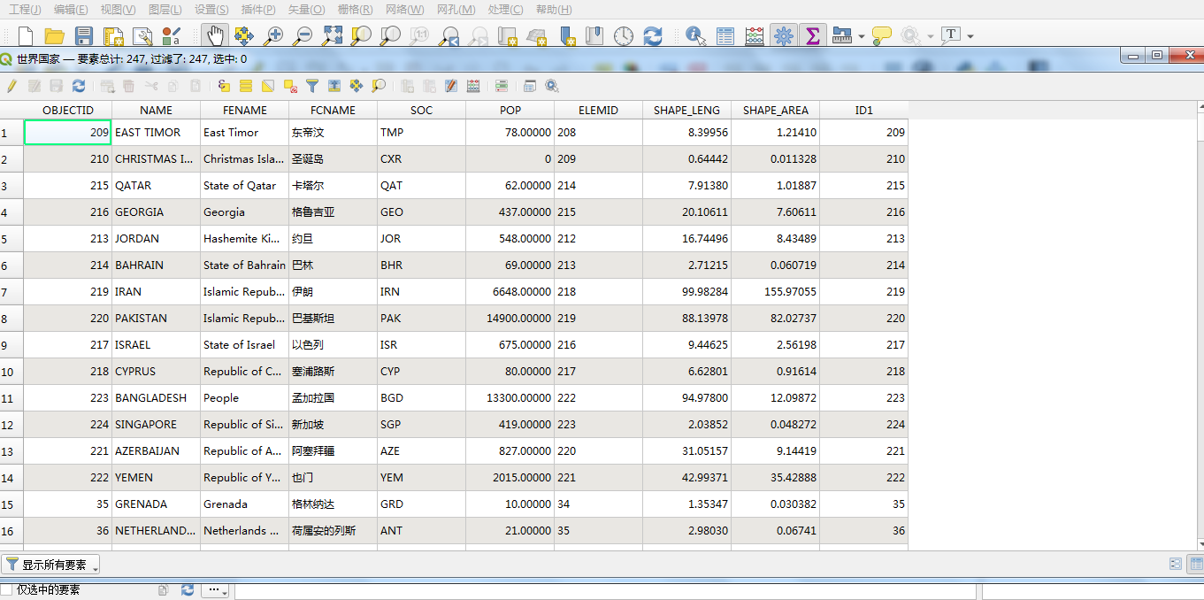The image size is (1204, 600).
Task: Click the Zoom Full extent icon
Action: (x=333, y=36)
